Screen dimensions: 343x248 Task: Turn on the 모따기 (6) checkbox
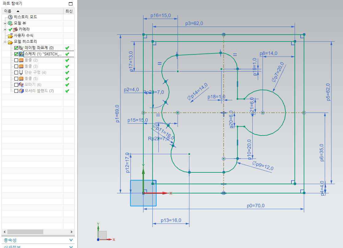click(x=16, y=85)
